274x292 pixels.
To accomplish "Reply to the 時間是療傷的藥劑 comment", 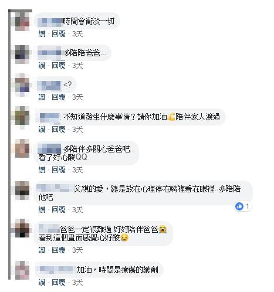I will [x=59, y=283].
